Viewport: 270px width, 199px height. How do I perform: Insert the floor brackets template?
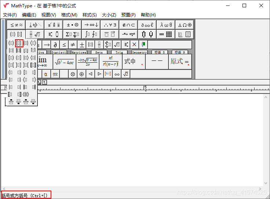point(26,50)
